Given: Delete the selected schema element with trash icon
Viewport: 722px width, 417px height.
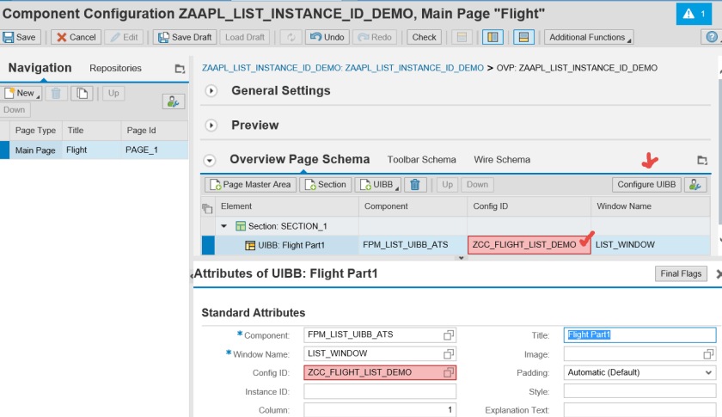Looking at the screenshot, I should [415, 185].
